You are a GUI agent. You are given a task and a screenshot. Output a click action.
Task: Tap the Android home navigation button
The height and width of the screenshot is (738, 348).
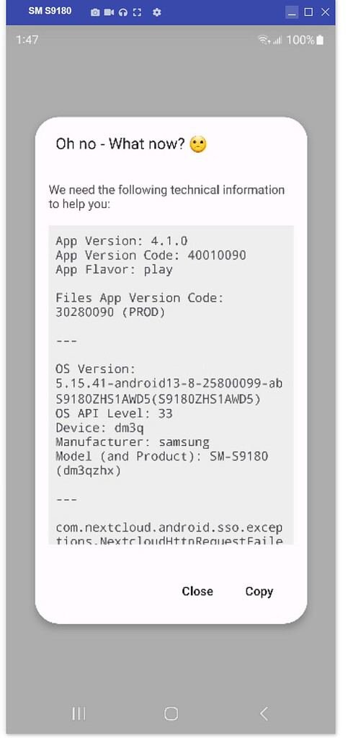171,713
